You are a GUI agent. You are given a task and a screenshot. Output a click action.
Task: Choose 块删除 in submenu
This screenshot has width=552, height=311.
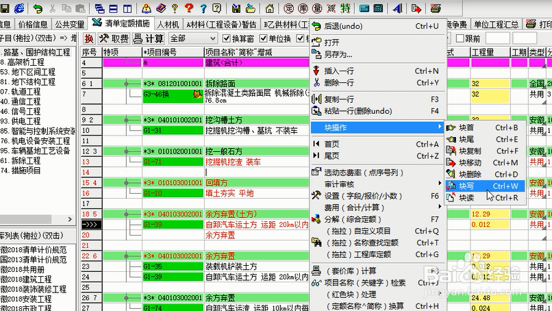click(x=485, y=175)
